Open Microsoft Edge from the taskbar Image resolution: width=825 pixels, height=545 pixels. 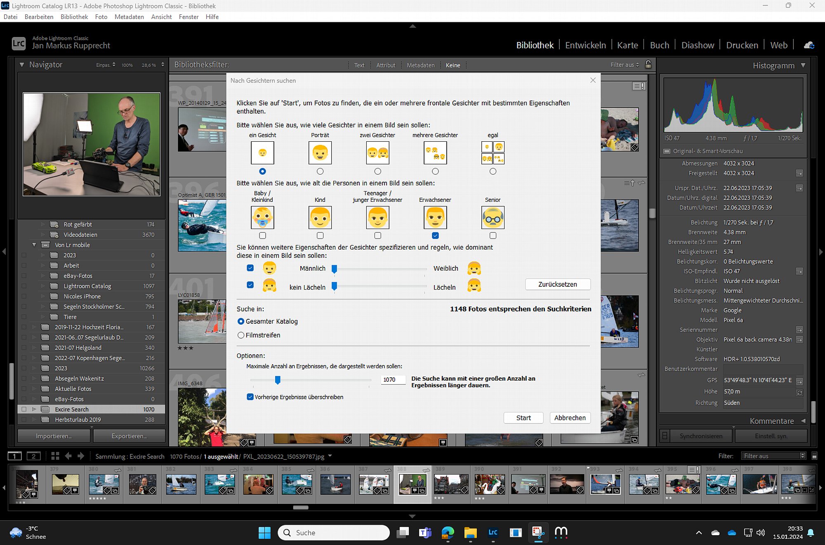click(448, 533)
